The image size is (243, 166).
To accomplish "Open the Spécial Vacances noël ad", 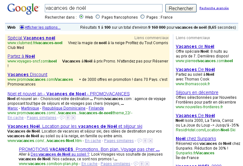I will (31, 38).
